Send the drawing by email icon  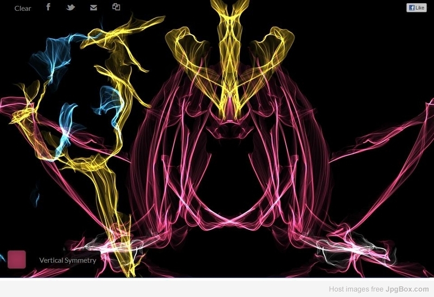pos(93,8)
